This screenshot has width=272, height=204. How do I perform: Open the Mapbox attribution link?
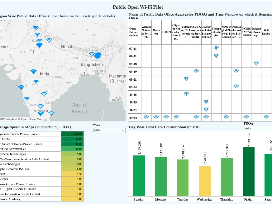[x=8, y=119]
